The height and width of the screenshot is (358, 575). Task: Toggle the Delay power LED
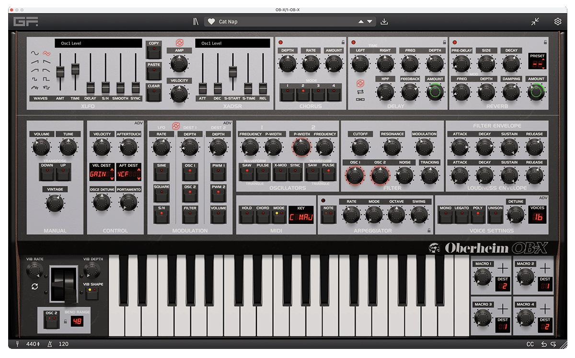354,42
